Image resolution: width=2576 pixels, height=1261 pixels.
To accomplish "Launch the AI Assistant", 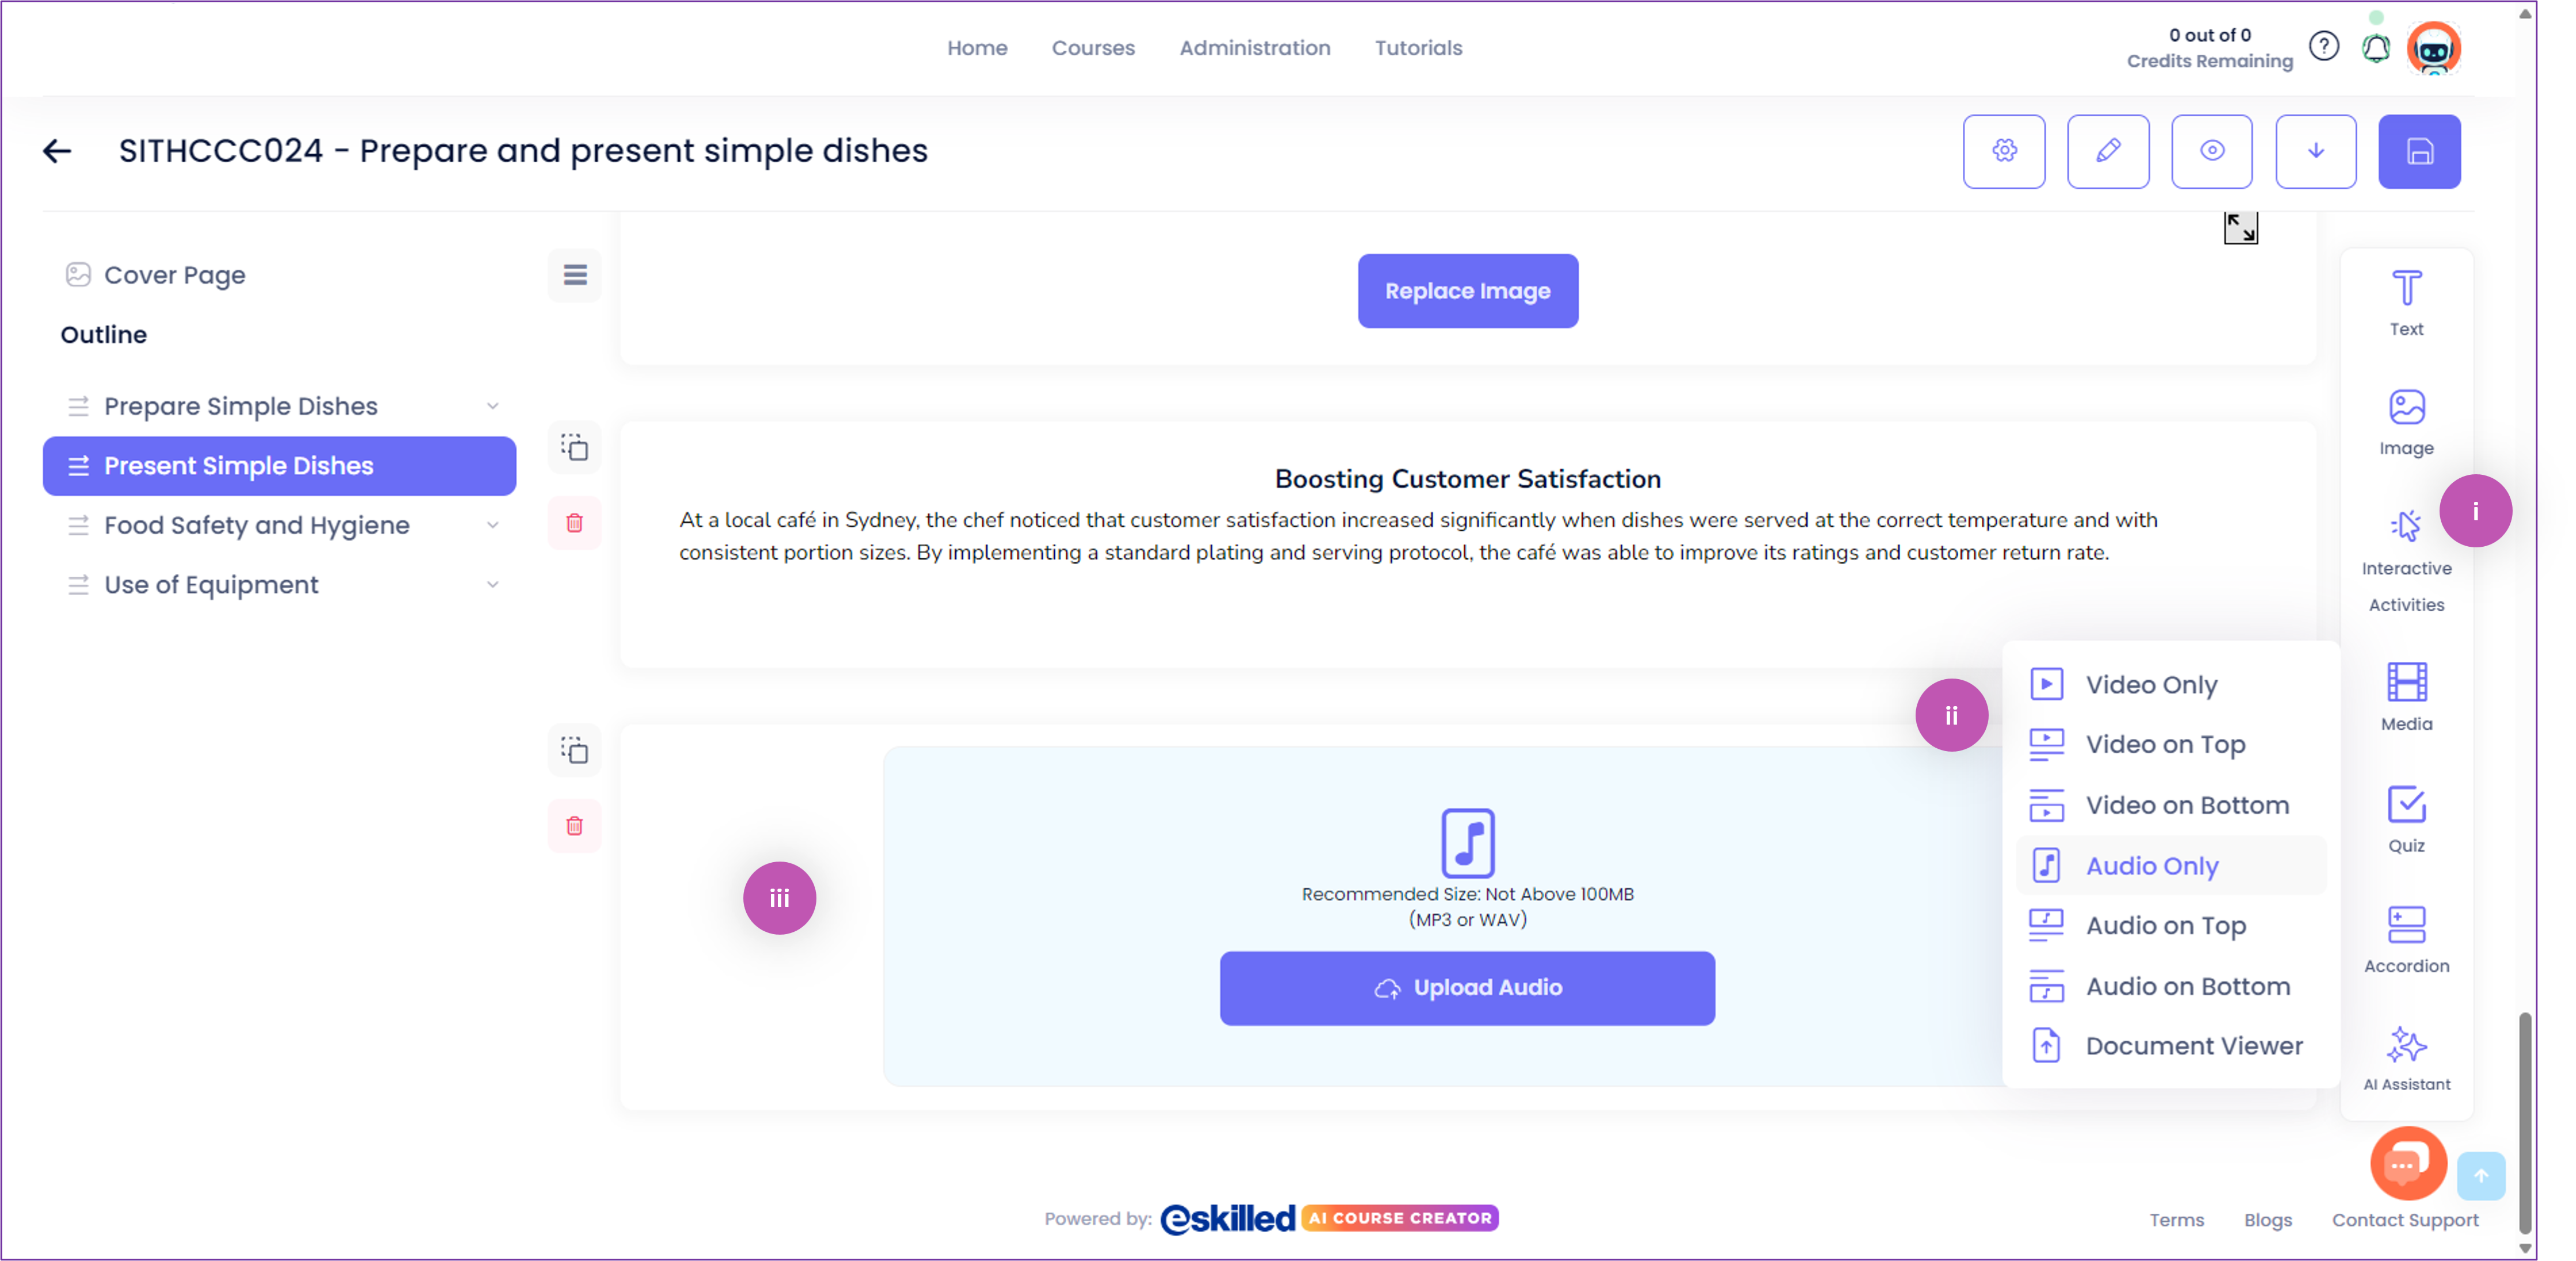I will (x=2405, y=1059).
